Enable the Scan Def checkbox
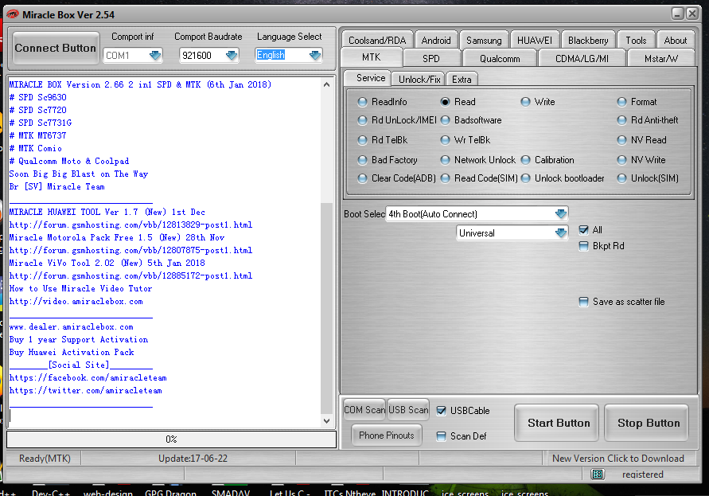Screen dimensions: 709x496 coord(441,435)
